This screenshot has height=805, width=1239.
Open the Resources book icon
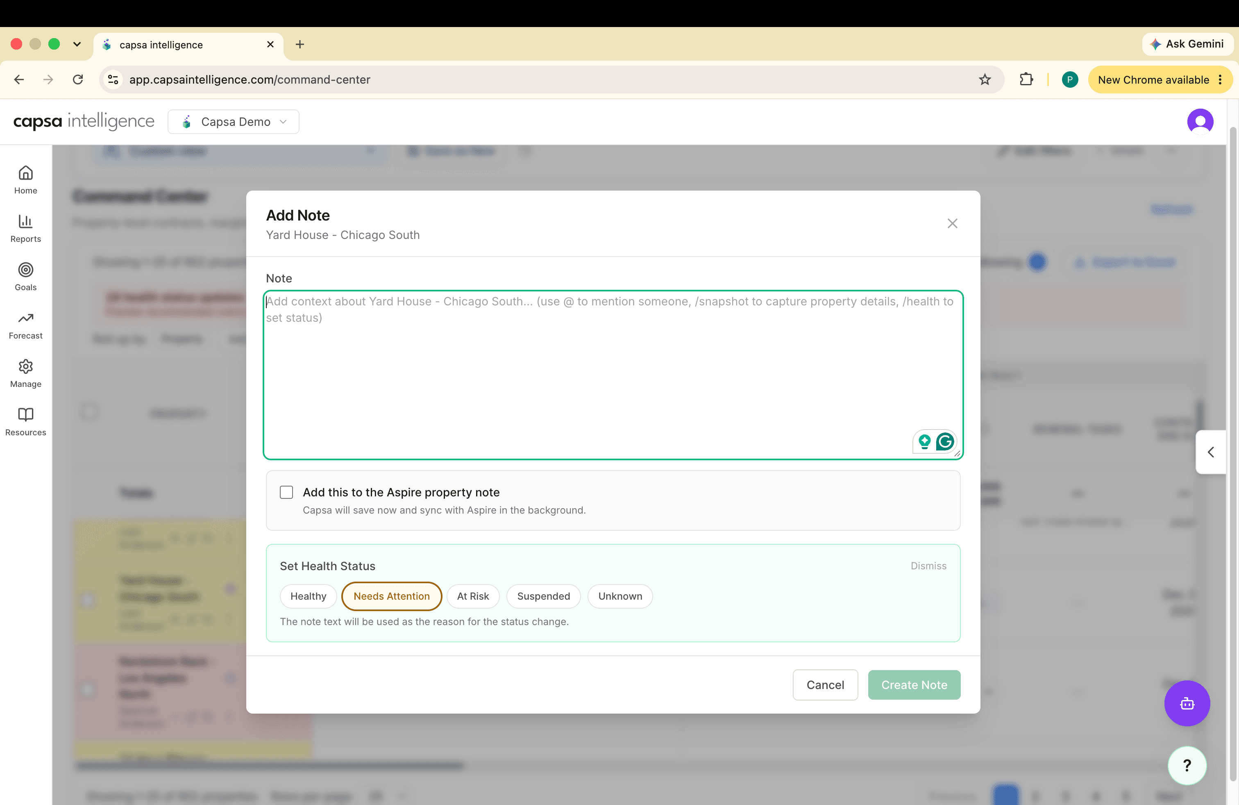[x=25, y=422]
